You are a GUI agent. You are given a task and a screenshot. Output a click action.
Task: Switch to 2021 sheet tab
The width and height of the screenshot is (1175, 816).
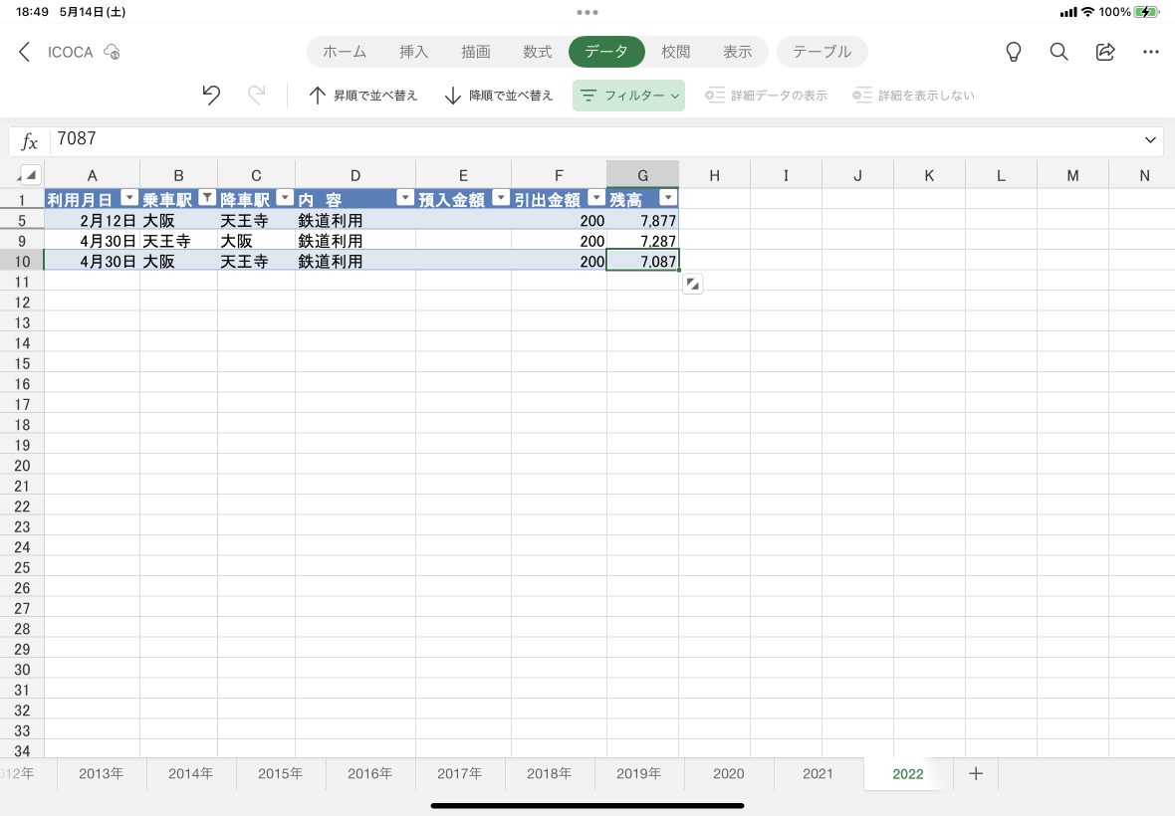pyautogui.click(x=819, y=773)
